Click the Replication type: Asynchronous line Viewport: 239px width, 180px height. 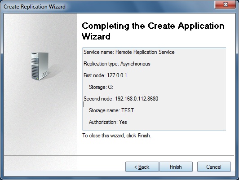click(117, 64)
